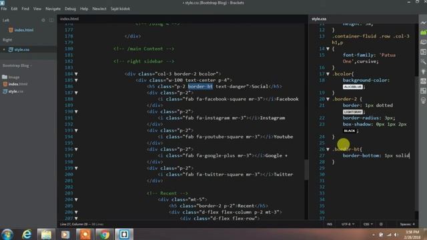Collapse code fold at line 190

click(76, 111)
